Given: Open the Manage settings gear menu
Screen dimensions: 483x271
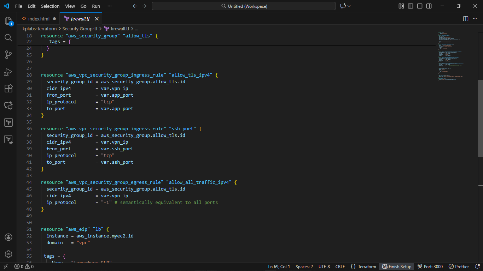Looking at the screenshot, I should tap(8, 254).
